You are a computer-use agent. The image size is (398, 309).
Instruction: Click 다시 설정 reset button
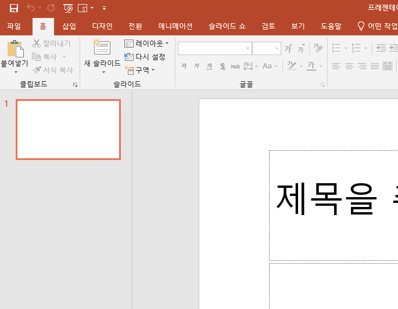tap(145, 57)
